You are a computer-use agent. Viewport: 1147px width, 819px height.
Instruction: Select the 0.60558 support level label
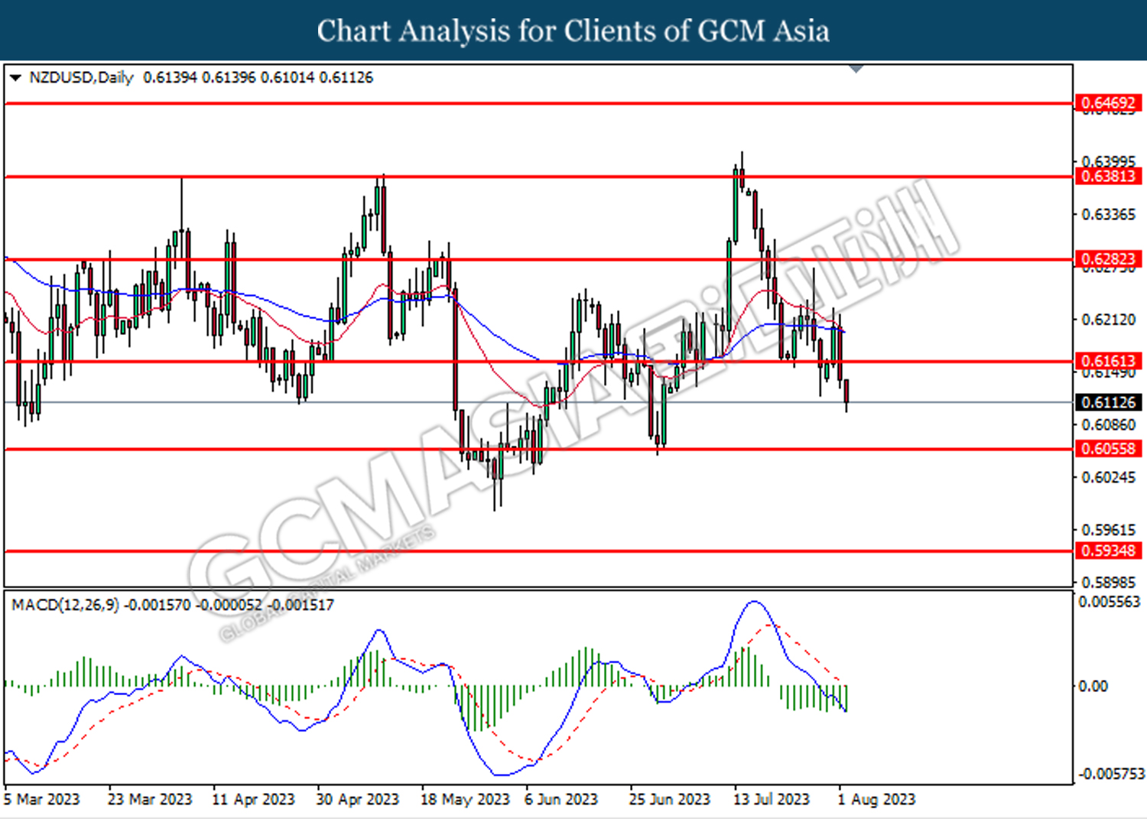[x=1108, y=449]
